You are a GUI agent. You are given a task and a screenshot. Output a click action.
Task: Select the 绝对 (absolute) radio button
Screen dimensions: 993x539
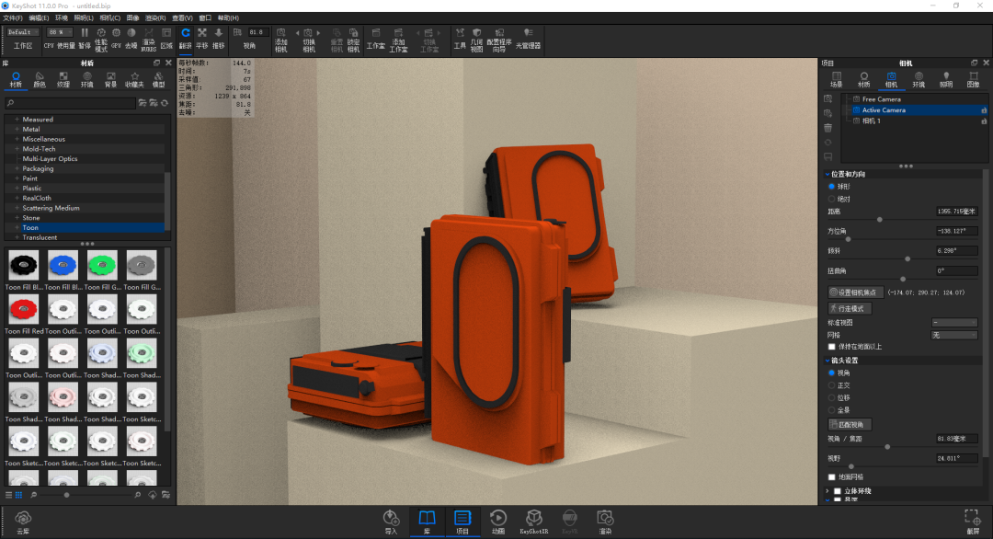coord(832,199)
